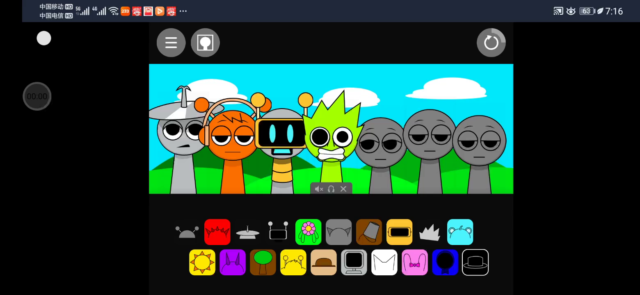
Task: Open the character gallery button
Action: (x=205, y=43)
